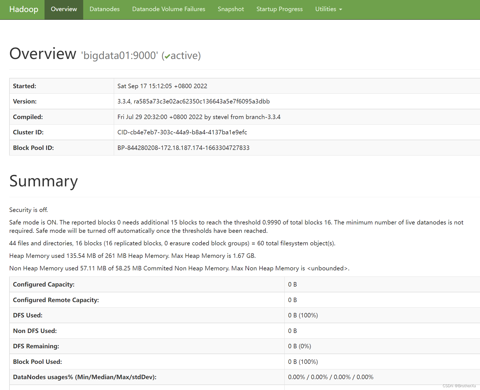
Task: Switch to the Datanodes tab
Action: point(105,9)
